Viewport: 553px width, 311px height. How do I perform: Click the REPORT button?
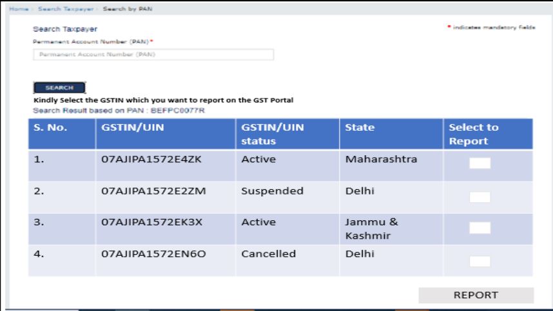click(476, 295)
